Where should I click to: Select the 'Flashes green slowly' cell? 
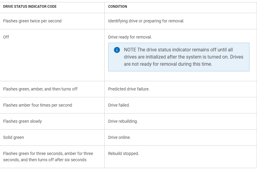point(22,121)
